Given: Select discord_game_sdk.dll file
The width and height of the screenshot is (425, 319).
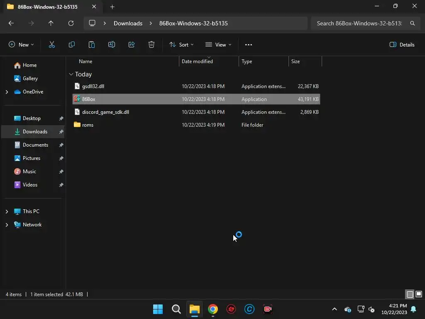Looking at the screenshot, I should [196, 112].
